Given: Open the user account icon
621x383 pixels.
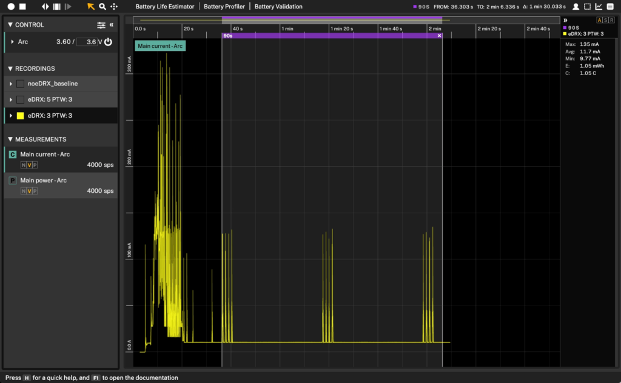Looking at the screenshot, I should pyautogui.click(x=576, y=7).
